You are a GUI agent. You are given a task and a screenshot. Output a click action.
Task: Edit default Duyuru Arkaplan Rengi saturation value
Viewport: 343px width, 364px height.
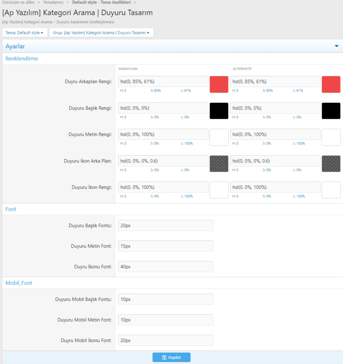(156, 91)
